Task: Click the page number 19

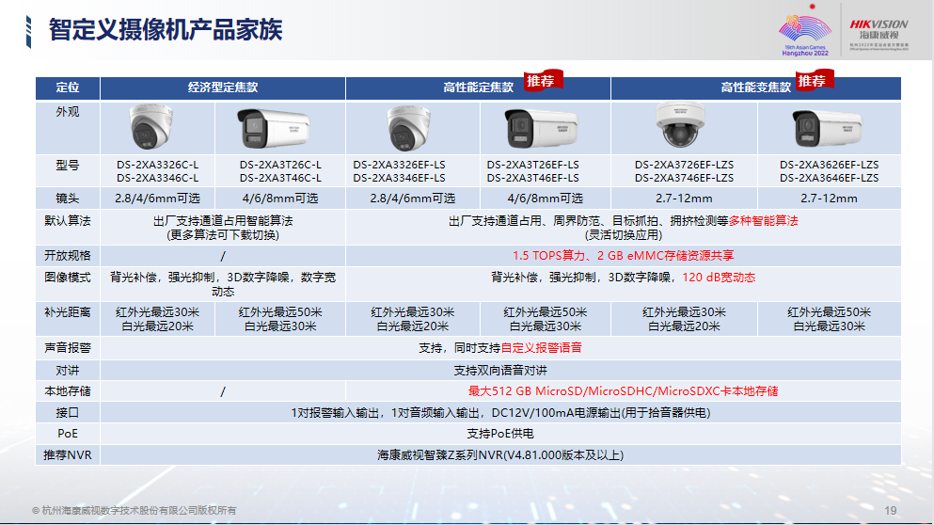Action: point(891,510)
